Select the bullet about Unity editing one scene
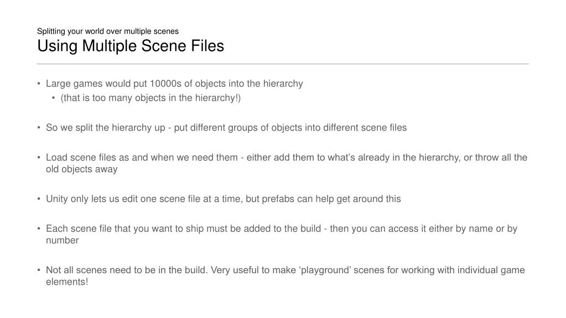 [223, 199]
